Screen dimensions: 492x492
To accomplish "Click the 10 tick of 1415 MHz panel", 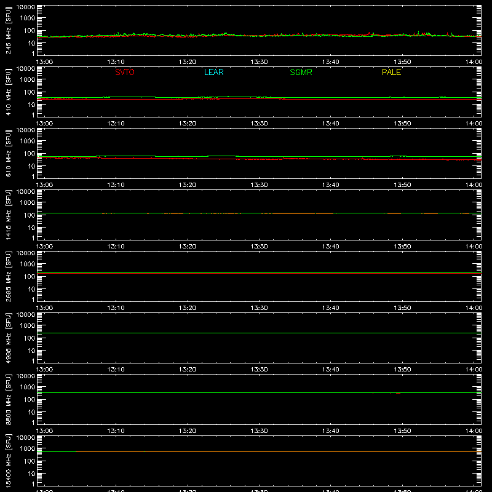I will point(32,228).
